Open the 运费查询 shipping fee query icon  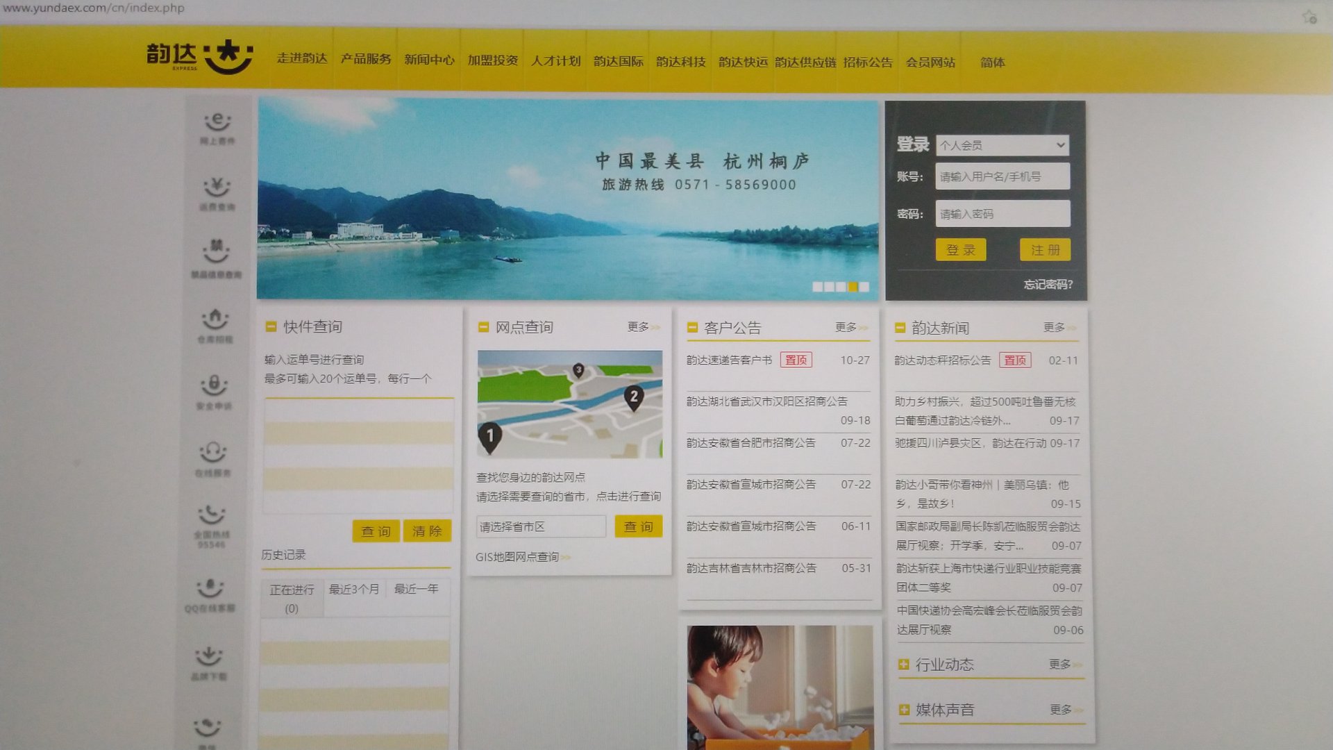[215, 193]
